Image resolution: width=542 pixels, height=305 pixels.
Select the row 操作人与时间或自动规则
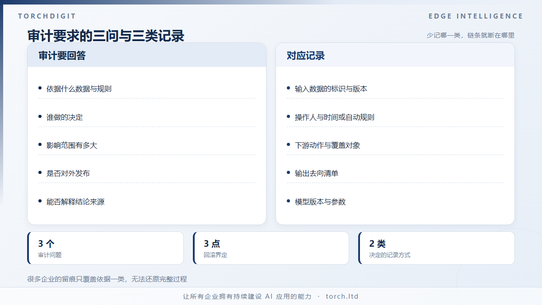tap(395, 117)
